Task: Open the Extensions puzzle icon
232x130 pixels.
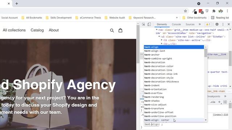Action: [214, 11]
